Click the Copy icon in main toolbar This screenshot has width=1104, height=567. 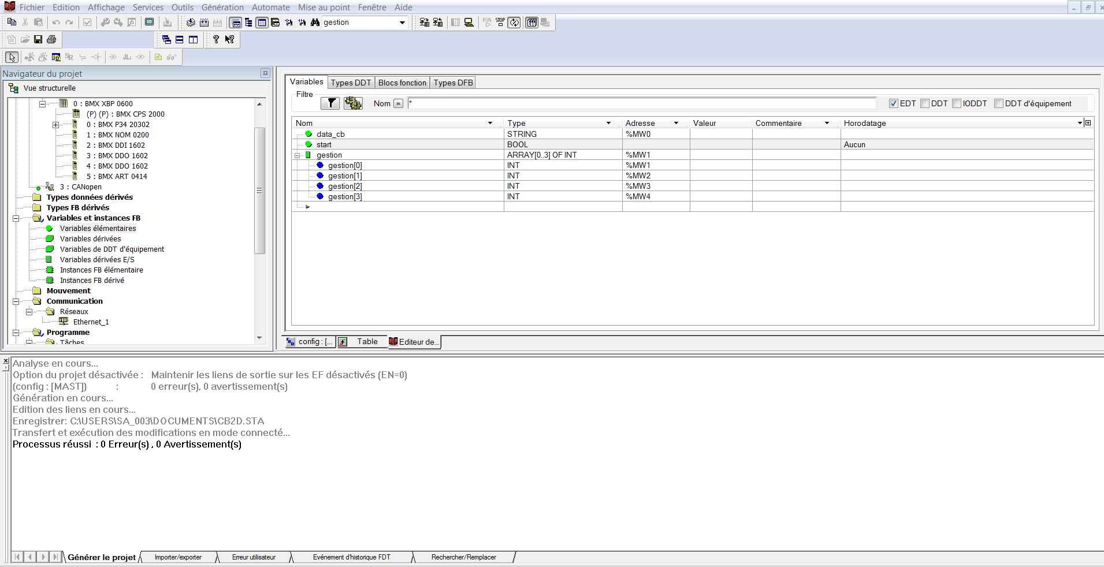point(12,22)
